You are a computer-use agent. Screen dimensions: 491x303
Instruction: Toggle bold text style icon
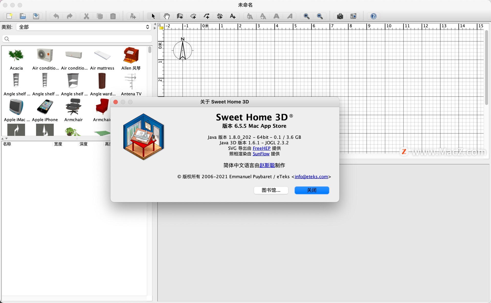point(276,16)
